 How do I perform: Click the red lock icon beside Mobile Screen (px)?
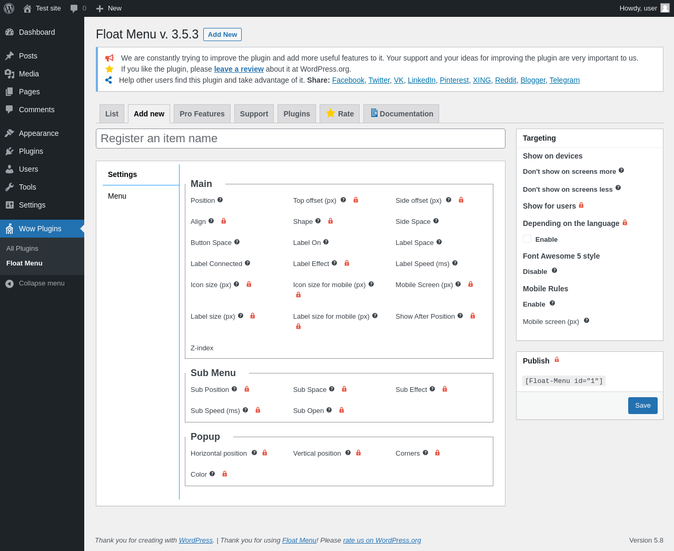471,284
